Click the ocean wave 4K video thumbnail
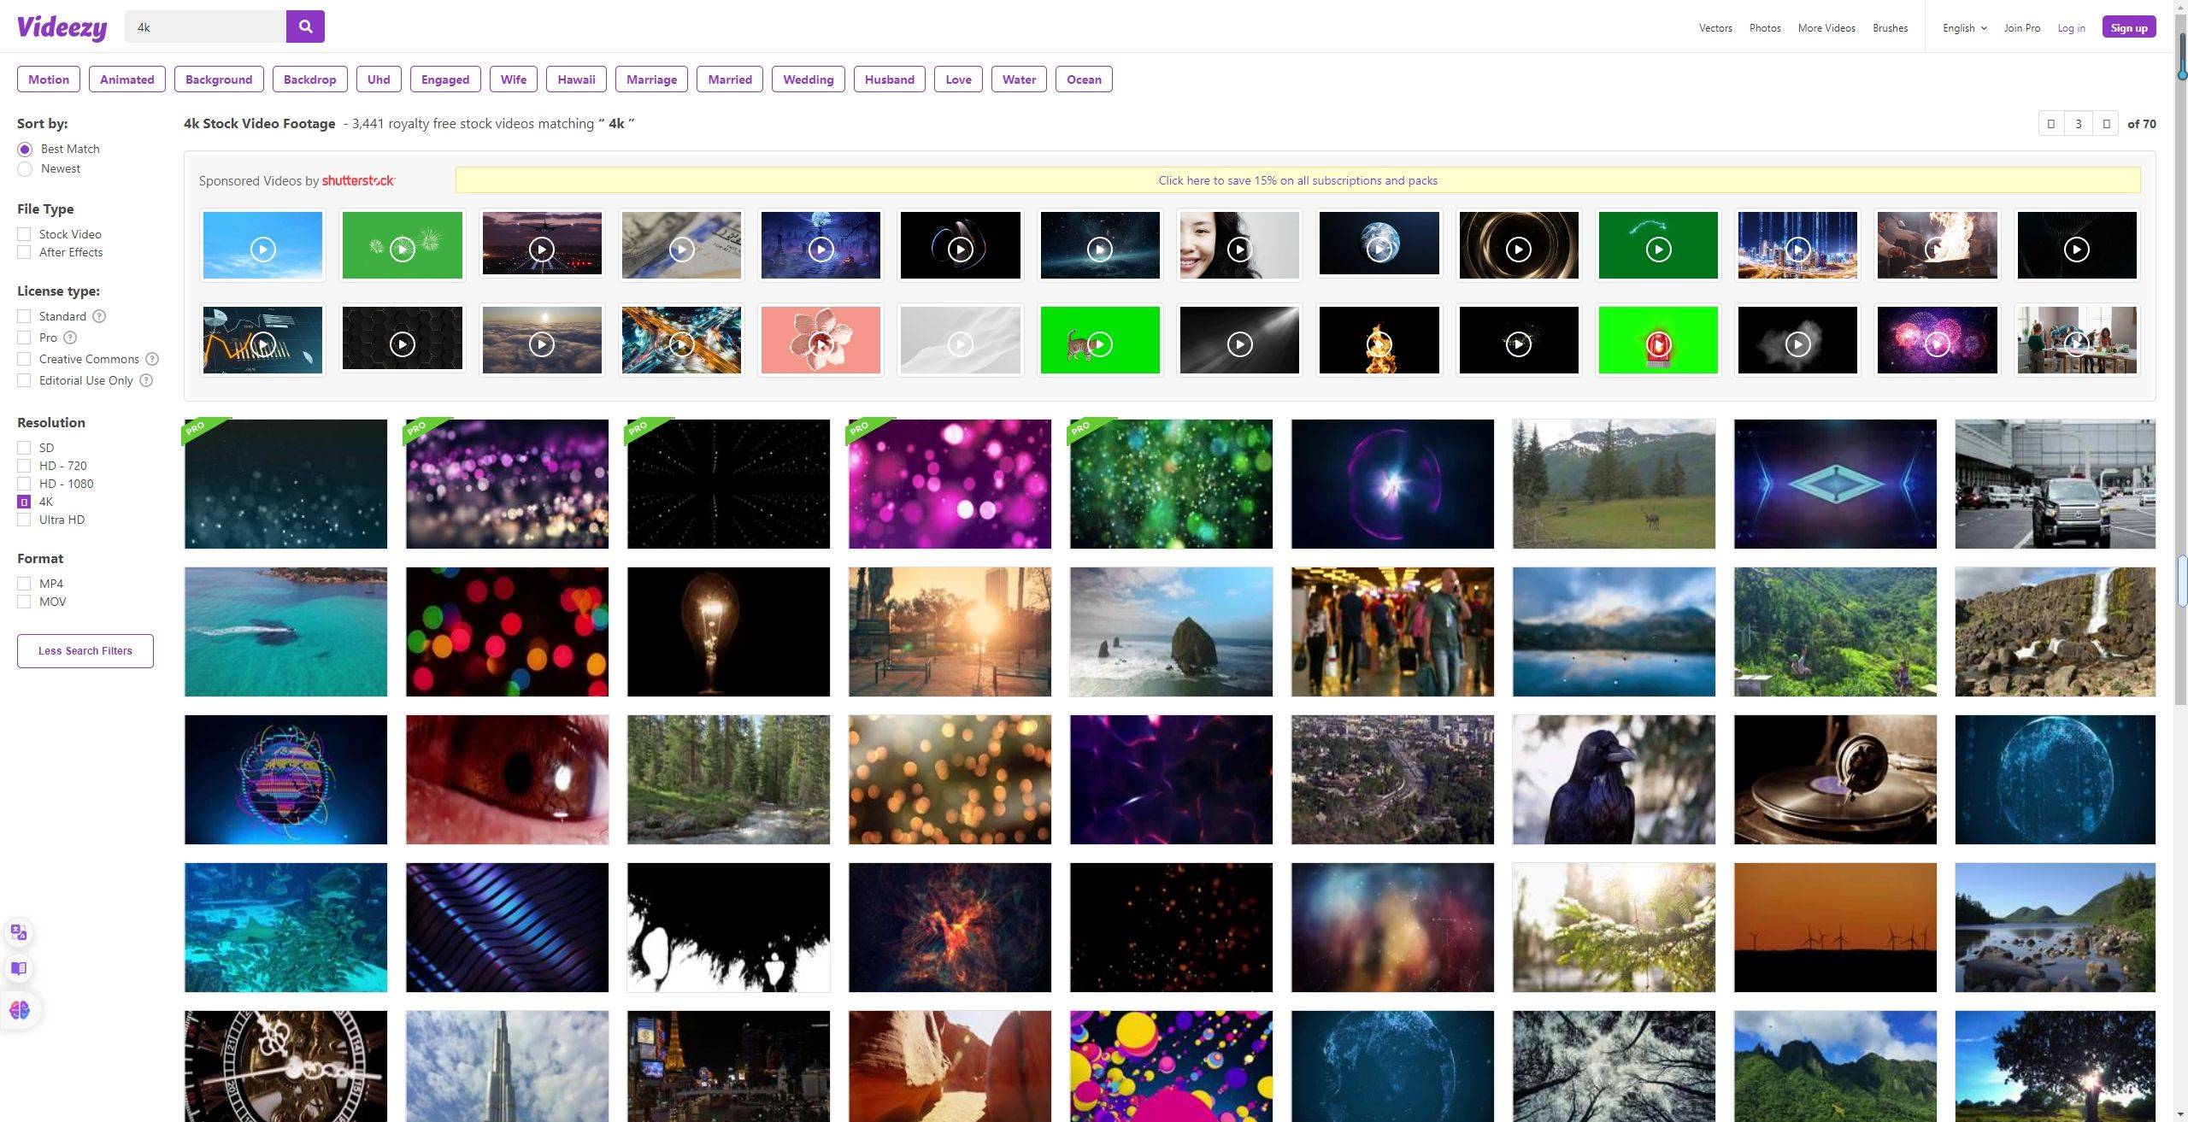The height and width of the screenshot is (1122, 2188). 1171,631
